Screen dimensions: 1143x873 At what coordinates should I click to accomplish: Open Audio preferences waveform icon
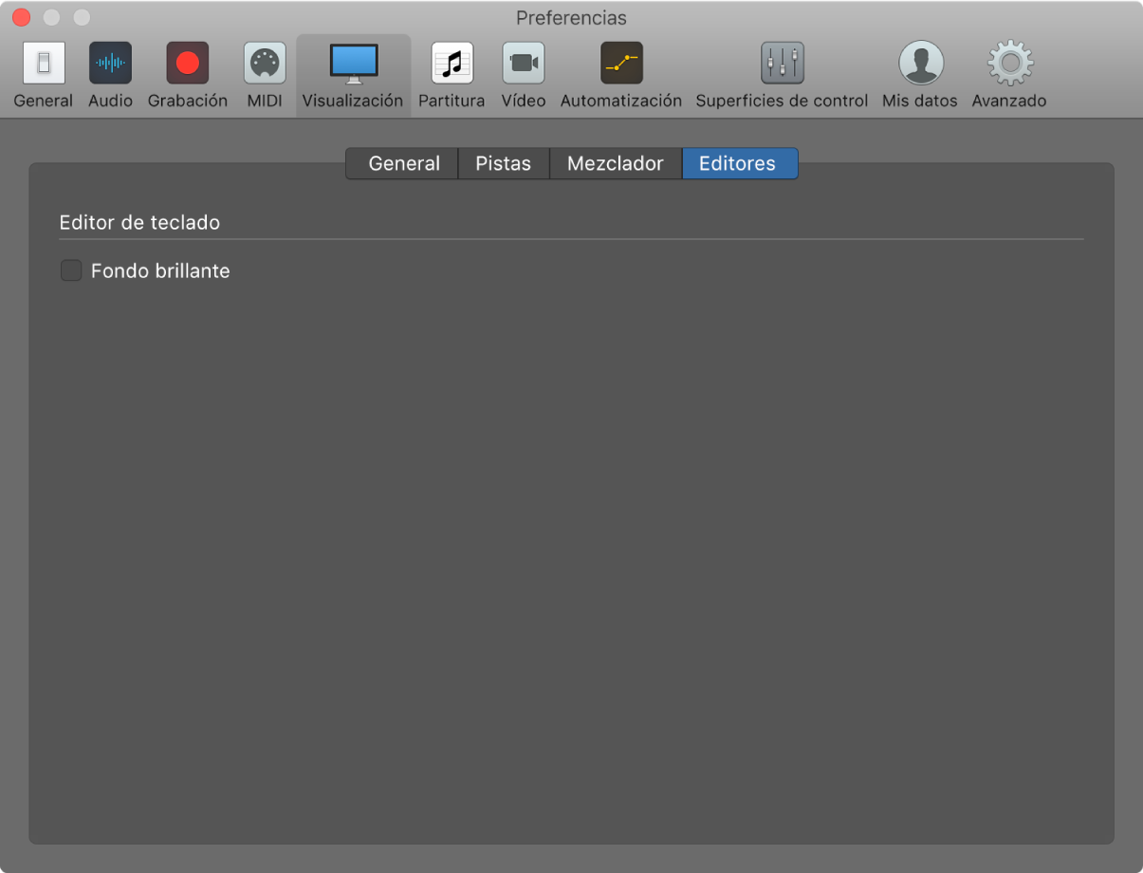coord(110,64)
